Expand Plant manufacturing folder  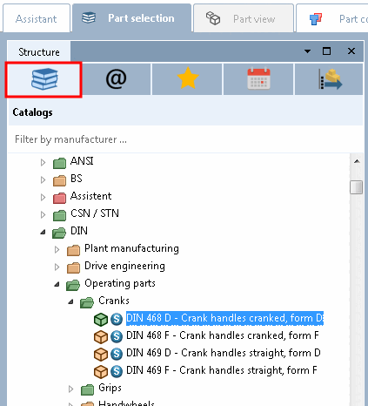click(x=57, y=249)
